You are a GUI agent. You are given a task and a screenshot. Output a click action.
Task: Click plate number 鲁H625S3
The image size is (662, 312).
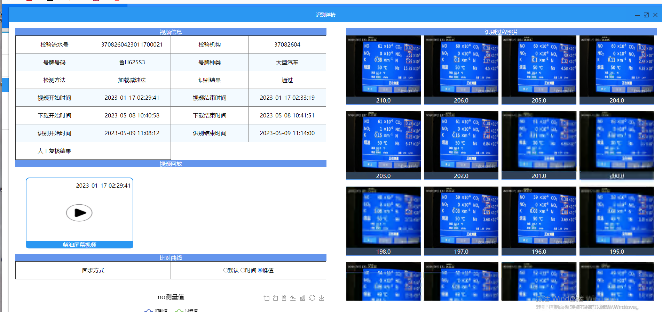tap(132, 62)
